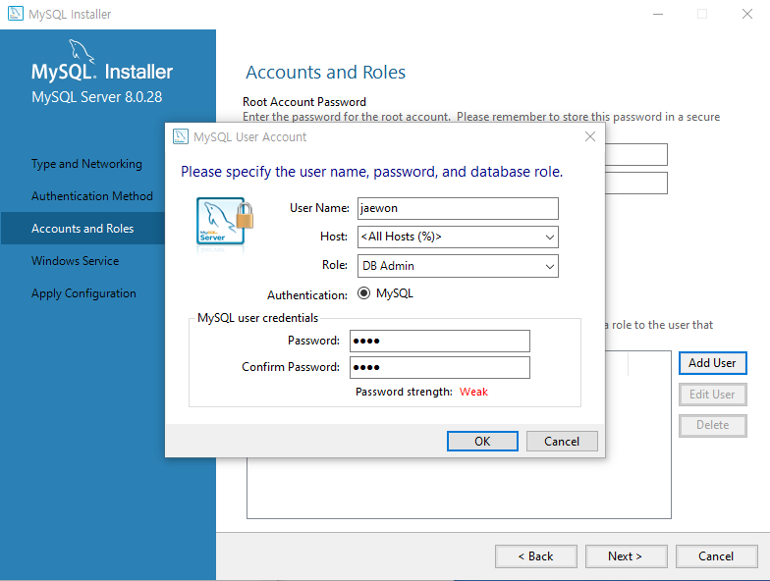The image size is (770, 581).
Task: Go to Authentication Method step
Action: pyautogui.click(x=92, y=196)
